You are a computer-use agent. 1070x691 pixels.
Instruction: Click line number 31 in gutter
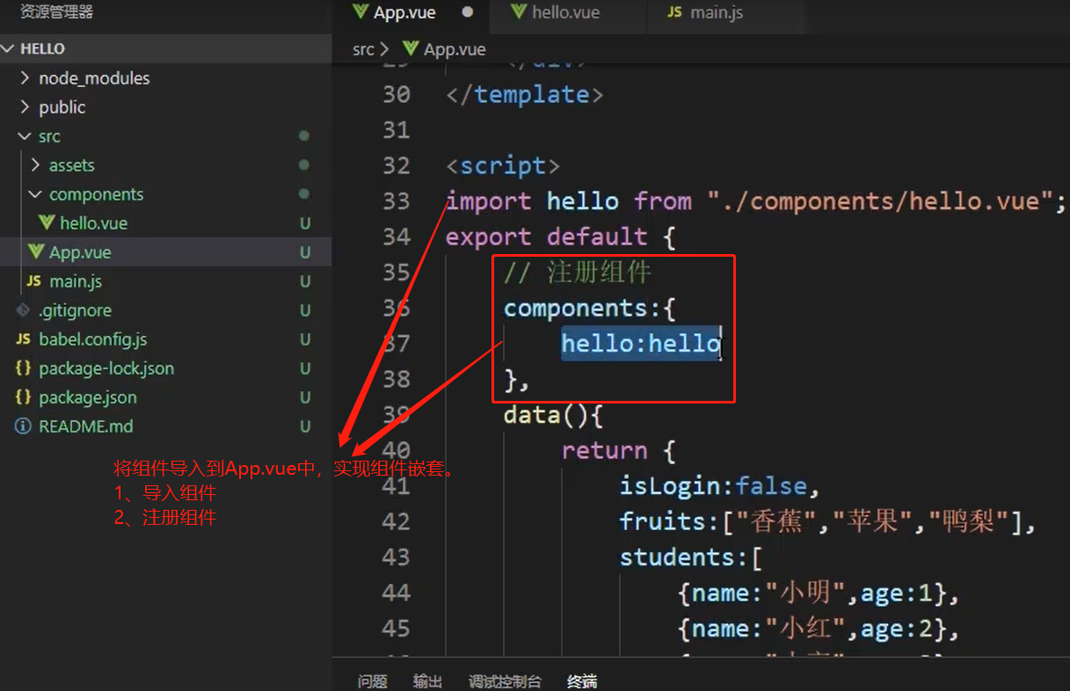[397, 130]
